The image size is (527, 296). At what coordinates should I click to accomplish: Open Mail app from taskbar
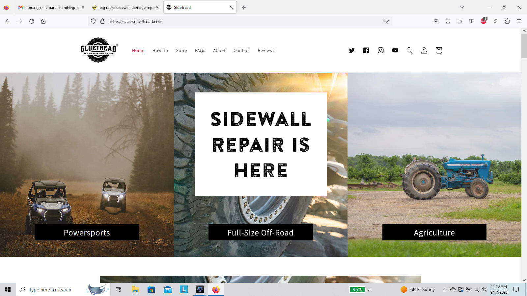point(168,289)
